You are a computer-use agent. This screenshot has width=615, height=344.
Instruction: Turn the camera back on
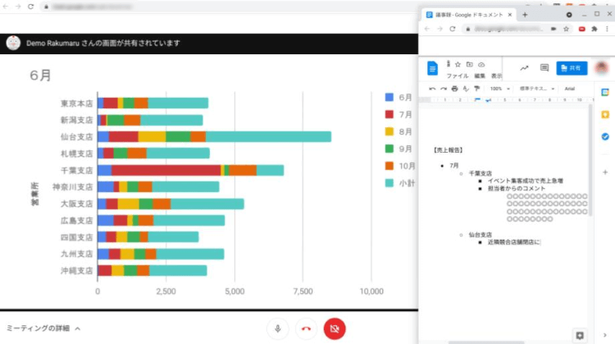coord(335,328)
